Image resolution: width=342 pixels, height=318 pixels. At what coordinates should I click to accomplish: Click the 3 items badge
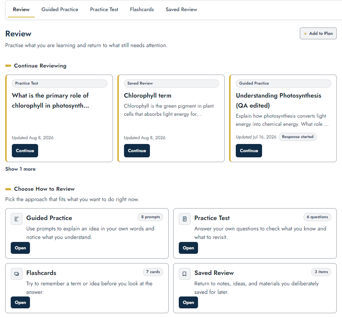click(x=321, y=272)
